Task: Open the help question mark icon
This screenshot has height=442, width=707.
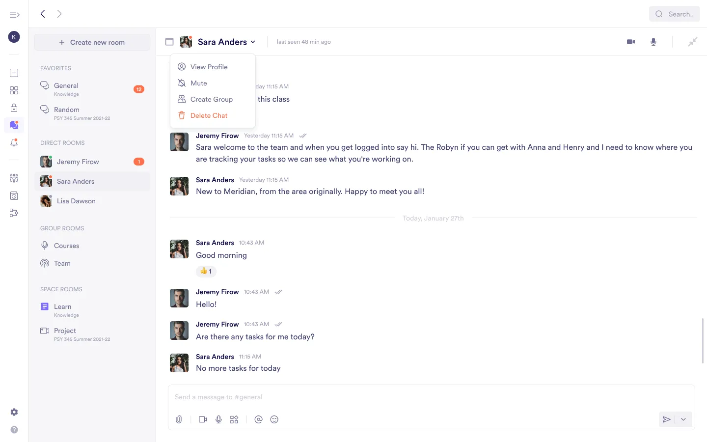Action: coord(14,430)
